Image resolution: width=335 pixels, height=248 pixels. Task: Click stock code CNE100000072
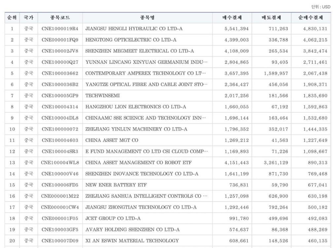pos(60,129)
